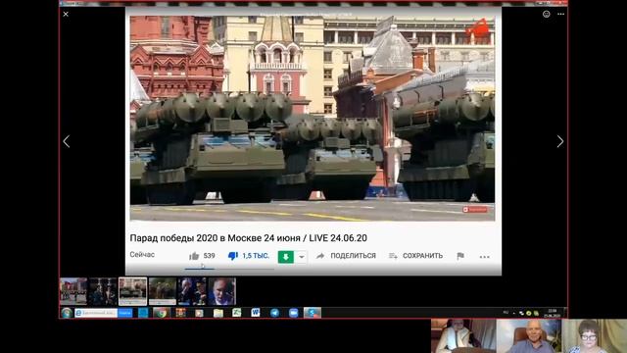Select the left participant's video tile
Viewport: 627px width, 353px height.
point(463,335)
